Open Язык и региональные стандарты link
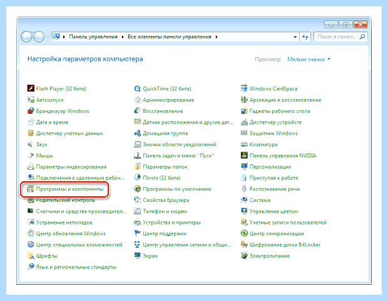388x301 pixels. 76,267
